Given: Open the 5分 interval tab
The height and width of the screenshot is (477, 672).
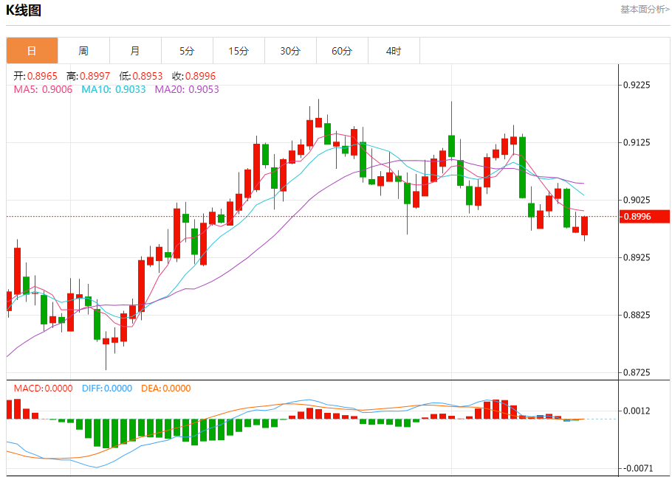Looking at the screenshot, I should point(187,51).
